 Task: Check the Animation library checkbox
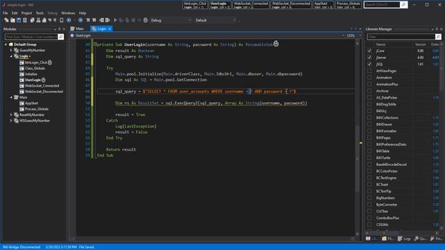(x=369, y=77)
